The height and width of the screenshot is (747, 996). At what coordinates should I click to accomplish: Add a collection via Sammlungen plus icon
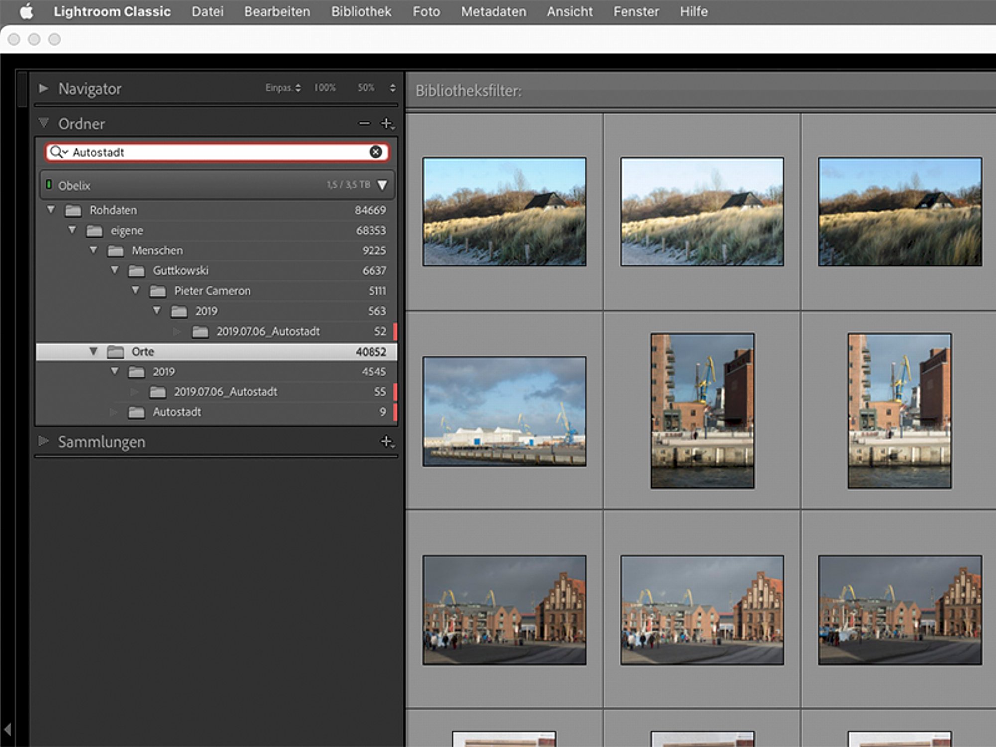387,441
